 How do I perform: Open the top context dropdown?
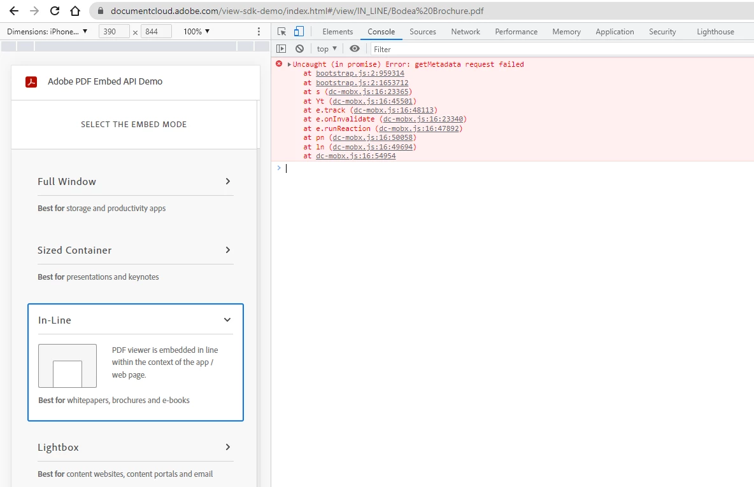click(x=327, y=49)
